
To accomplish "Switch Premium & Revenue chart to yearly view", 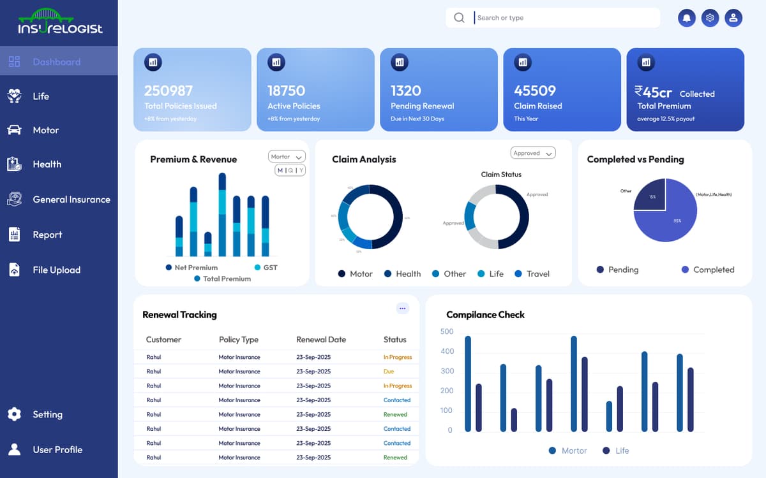I will [x=301, y=170].
